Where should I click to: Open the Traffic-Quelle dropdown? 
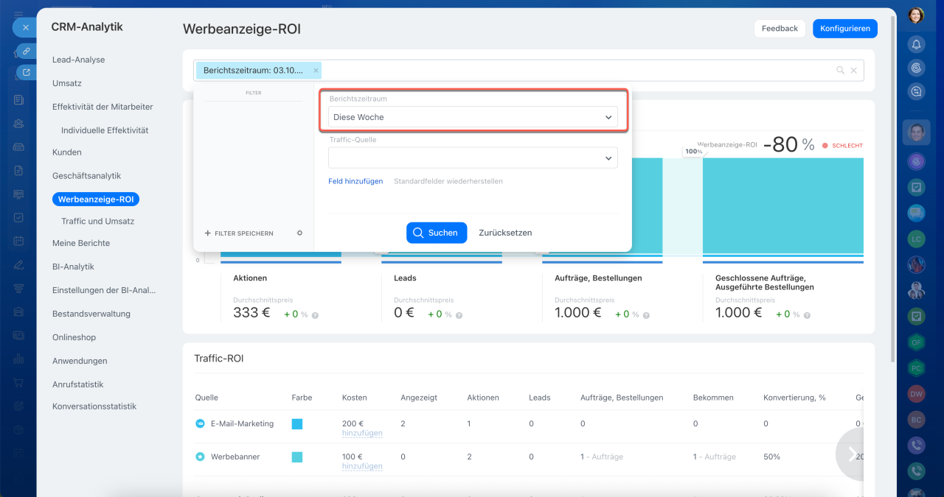pos(473,158)
